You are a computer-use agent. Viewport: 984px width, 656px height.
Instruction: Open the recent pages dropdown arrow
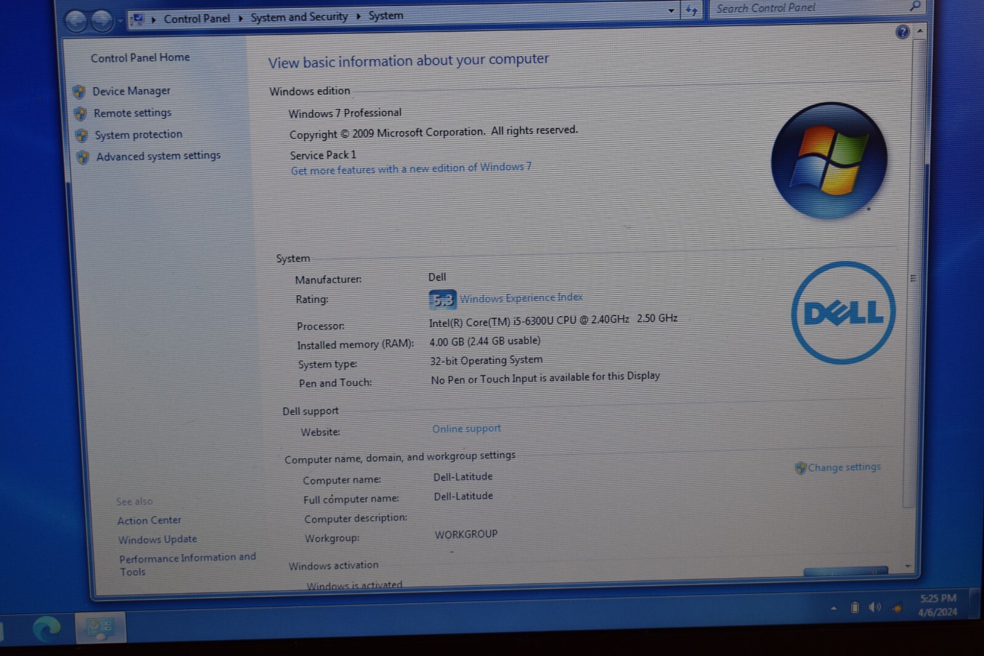point(120,22)
